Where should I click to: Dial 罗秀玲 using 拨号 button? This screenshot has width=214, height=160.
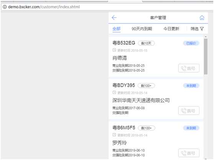(x=189, y=153)
